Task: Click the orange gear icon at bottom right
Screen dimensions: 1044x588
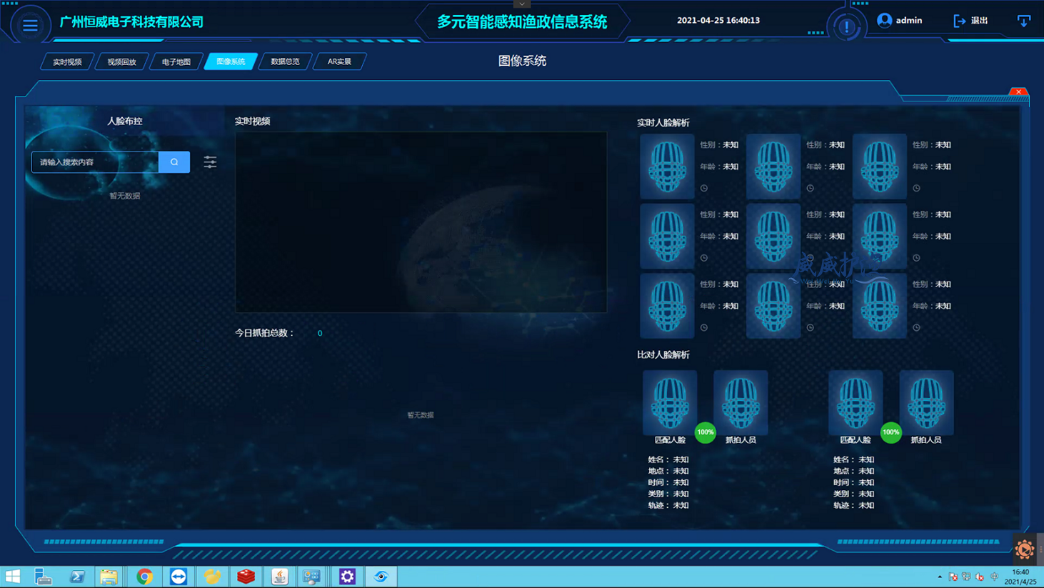Action: (1025, 549)
